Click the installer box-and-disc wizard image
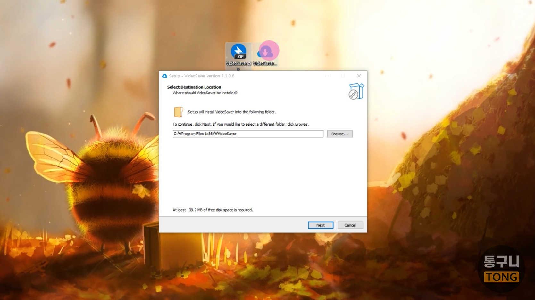This screenshot has width=535, height=300. click(x=356, y=91)
